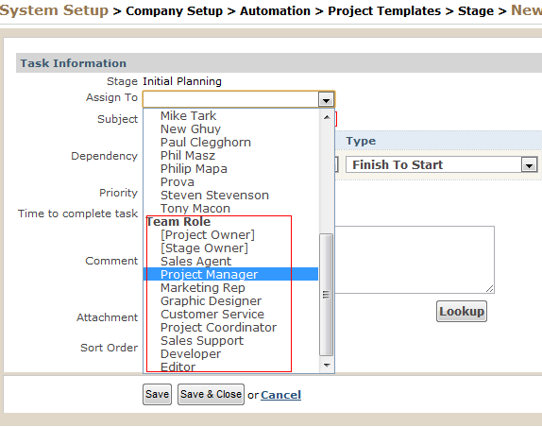Click inside the Comment text area

point(415,260)
